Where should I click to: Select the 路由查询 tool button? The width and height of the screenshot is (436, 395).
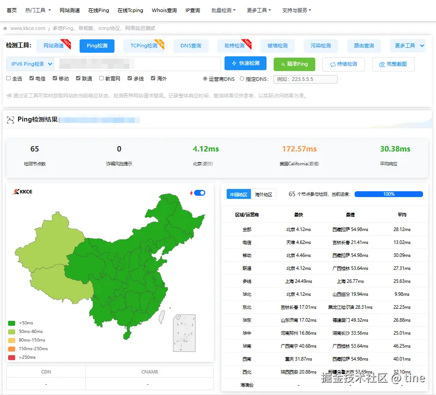(364, 46)
